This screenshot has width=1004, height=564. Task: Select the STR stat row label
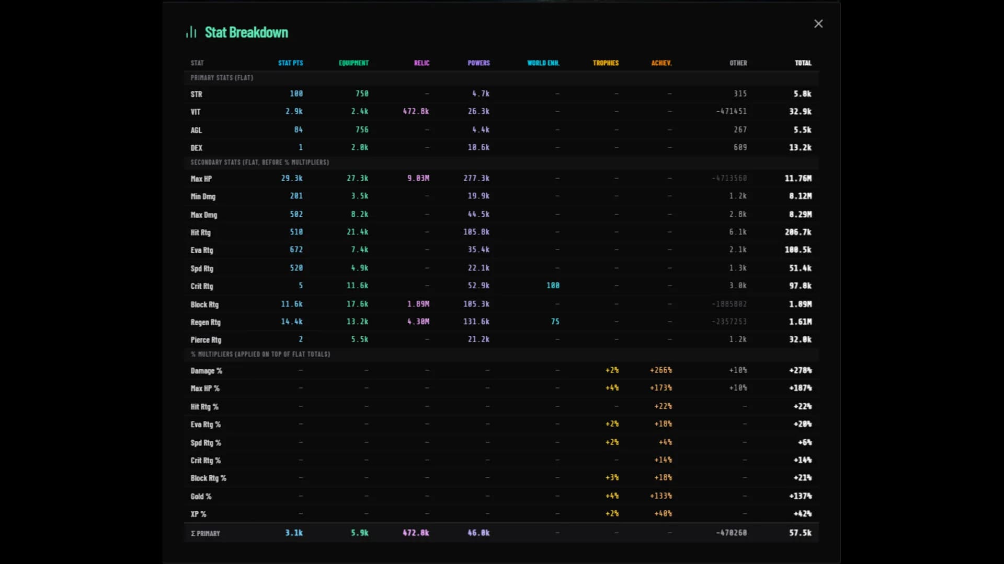coord(196,94)
